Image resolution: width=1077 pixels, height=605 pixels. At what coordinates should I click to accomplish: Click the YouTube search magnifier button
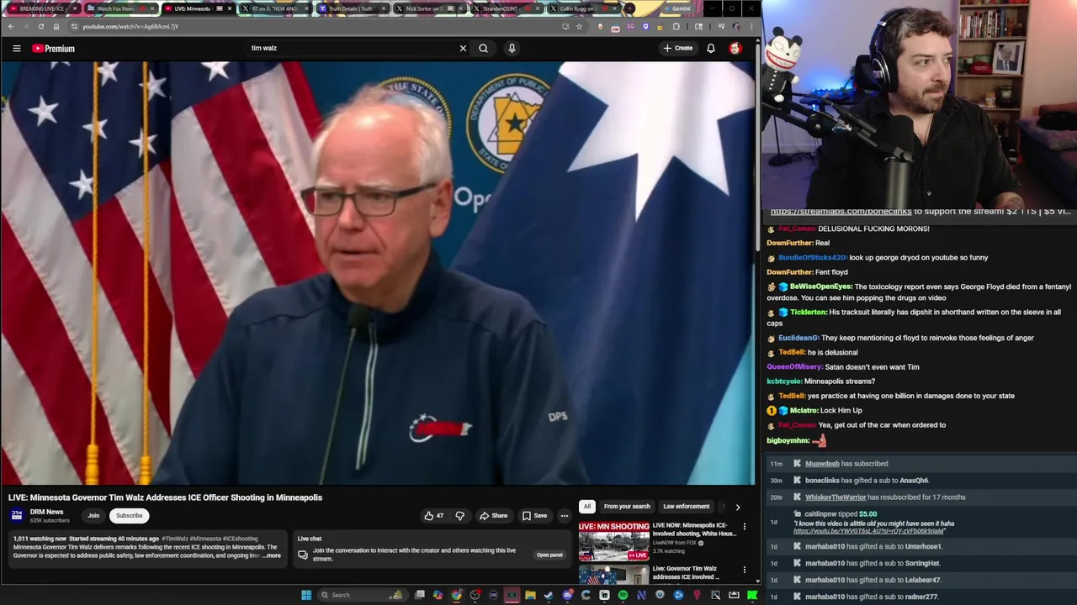tap(484, 49)
